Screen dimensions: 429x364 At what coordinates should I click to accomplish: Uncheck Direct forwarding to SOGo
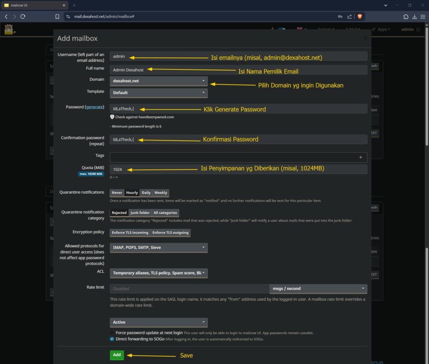(x=112, y=339)
